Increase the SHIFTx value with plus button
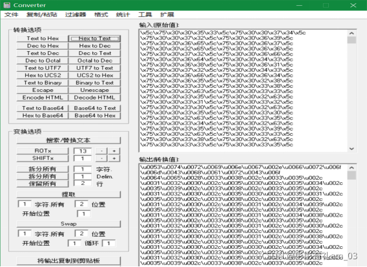The image size is (367, 267). click(114, 158)
